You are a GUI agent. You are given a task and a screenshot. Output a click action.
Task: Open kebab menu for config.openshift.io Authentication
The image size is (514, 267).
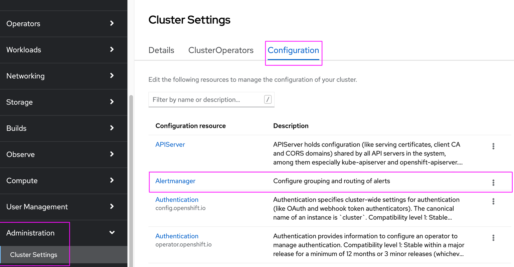point(493,201)
